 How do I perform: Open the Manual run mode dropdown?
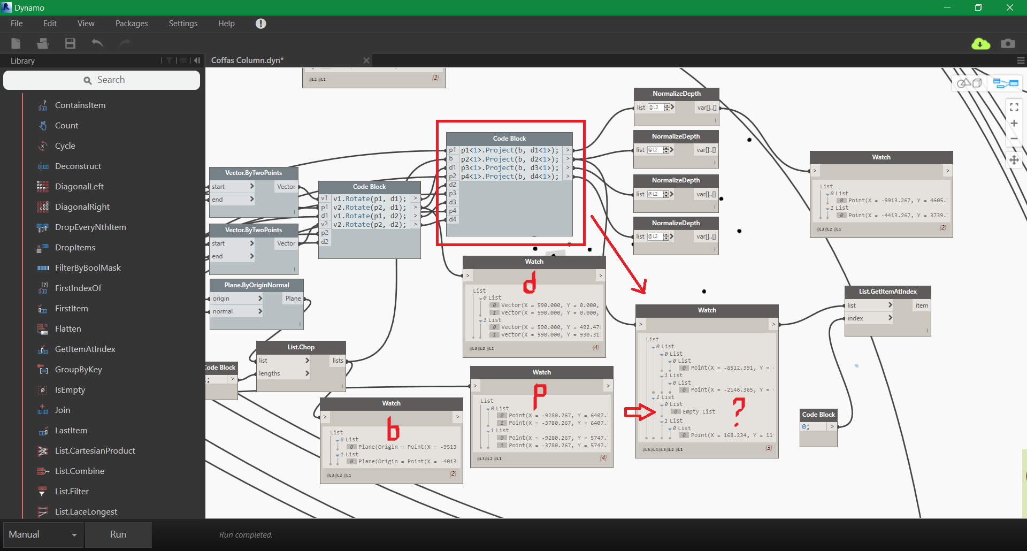tap(43, 534)
